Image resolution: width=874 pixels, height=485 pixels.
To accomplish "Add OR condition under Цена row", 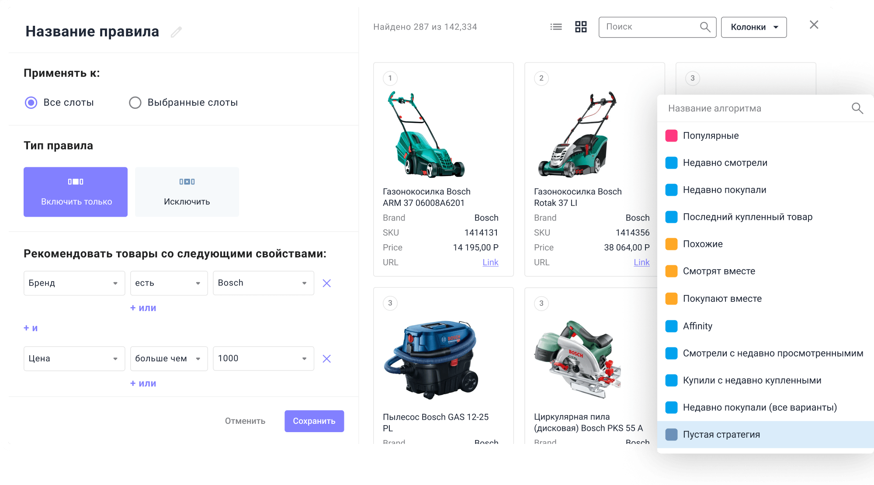I will [143, 384].
